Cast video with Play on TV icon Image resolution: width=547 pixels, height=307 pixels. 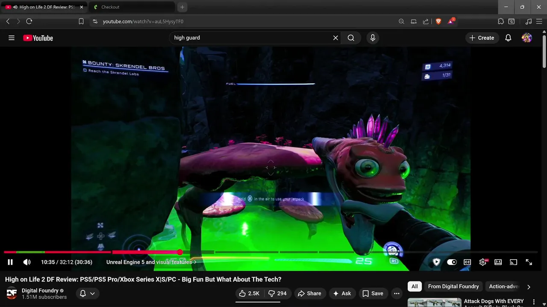pos(514,262)
